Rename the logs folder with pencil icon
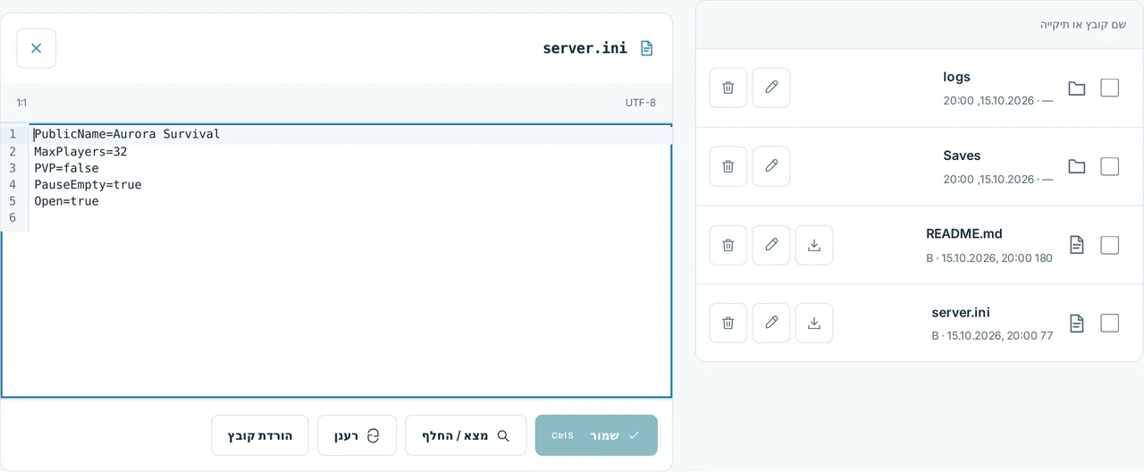Viewport: 1144px width, 472px height. [771, 88]
